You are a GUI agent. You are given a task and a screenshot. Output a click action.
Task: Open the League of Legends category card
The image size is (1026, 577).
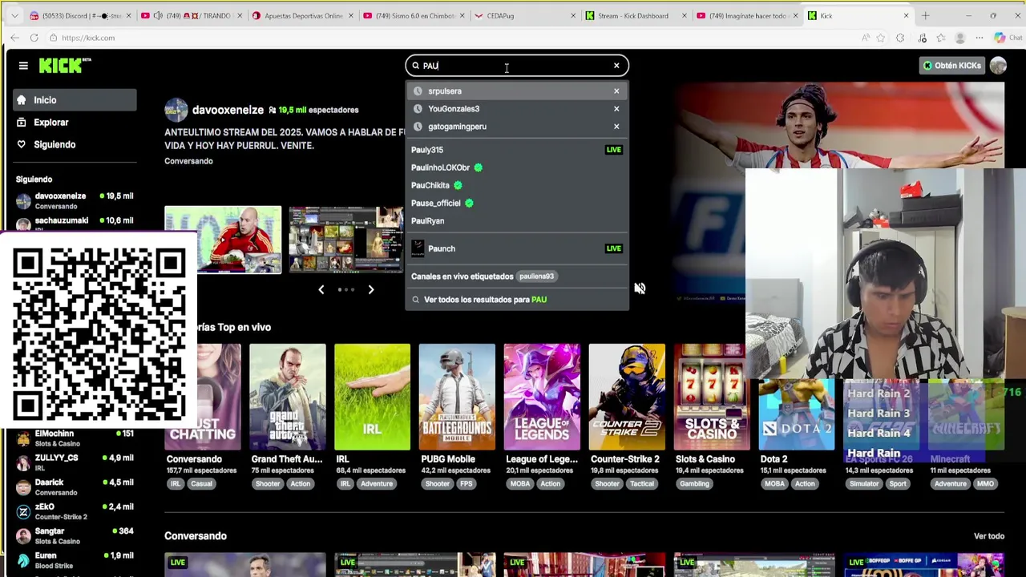[543, 397]
